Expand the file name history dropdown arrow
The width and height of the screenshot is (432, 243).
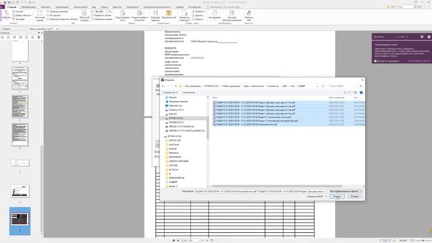pos(326,191)
